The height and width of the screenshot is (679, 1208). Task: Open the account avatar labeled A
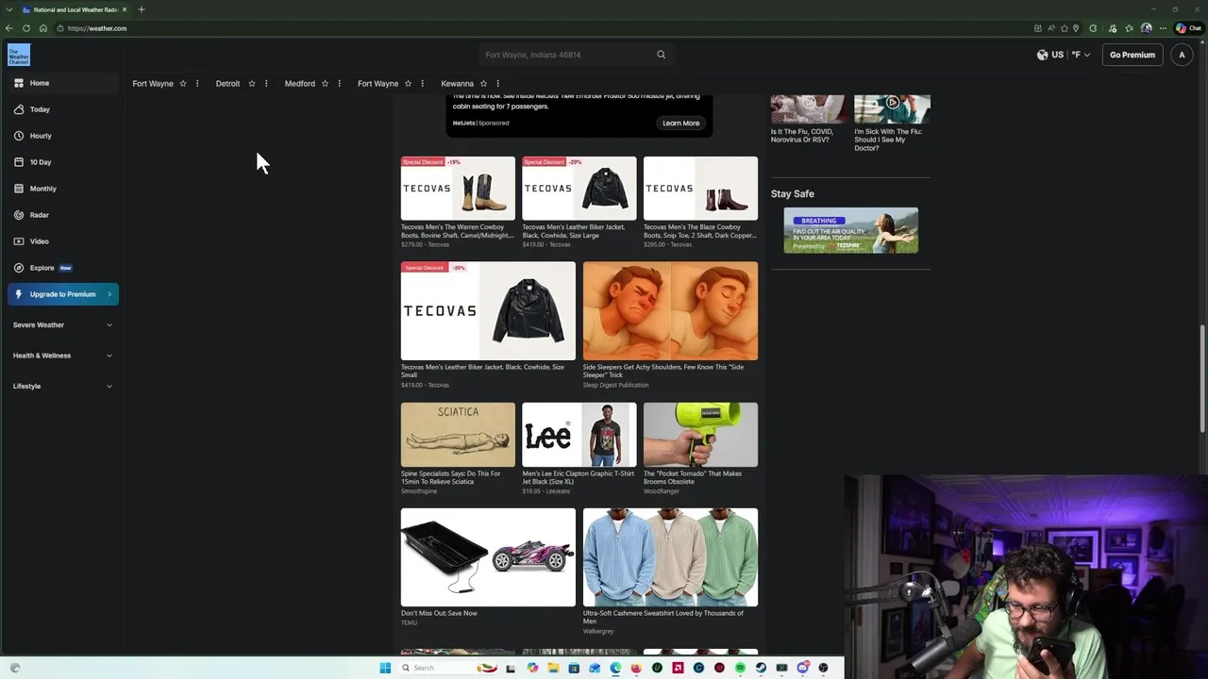pos(1182,55)
